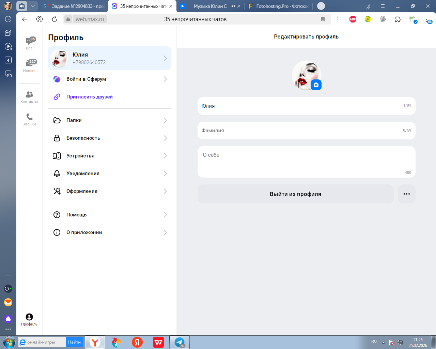Switch to the Fotohosting.Pro tab

click(279, 6)
